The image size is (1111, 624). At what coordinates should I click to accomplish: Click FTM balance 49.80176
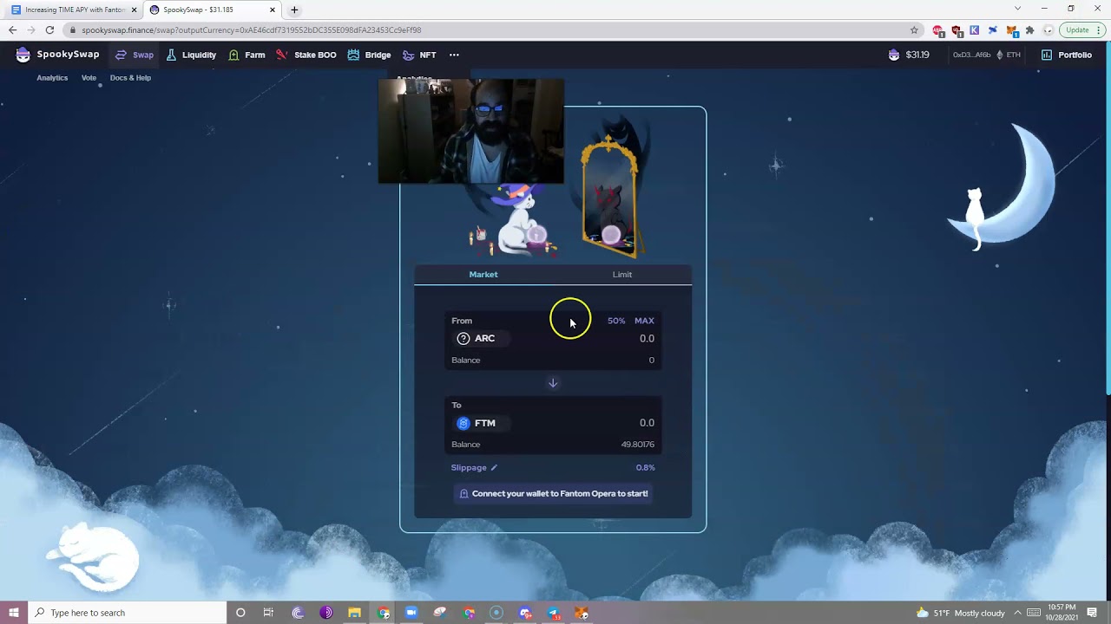coord(638,445)
